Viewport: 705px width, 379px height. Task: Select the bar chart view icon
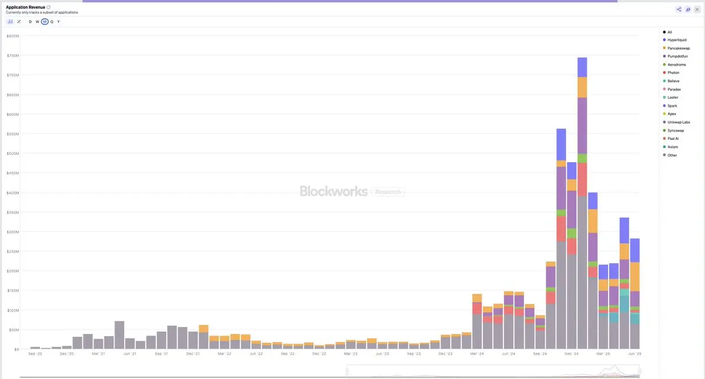coord(10,22)
